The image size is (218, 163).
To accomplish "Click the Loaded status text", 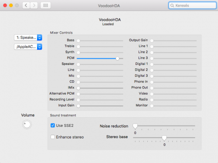I will (x=108, y=24).
